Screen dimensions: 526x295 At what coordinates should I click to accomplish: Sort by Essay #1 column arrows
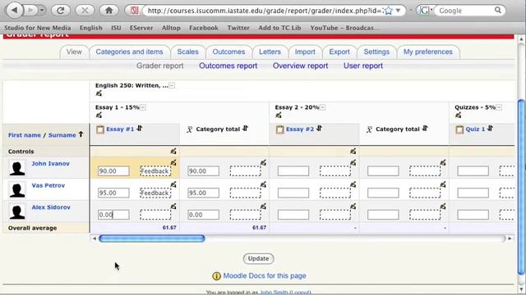140,129
